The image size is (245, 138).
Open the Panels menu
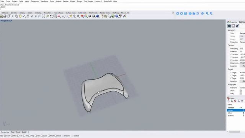[x=73, y=1]
